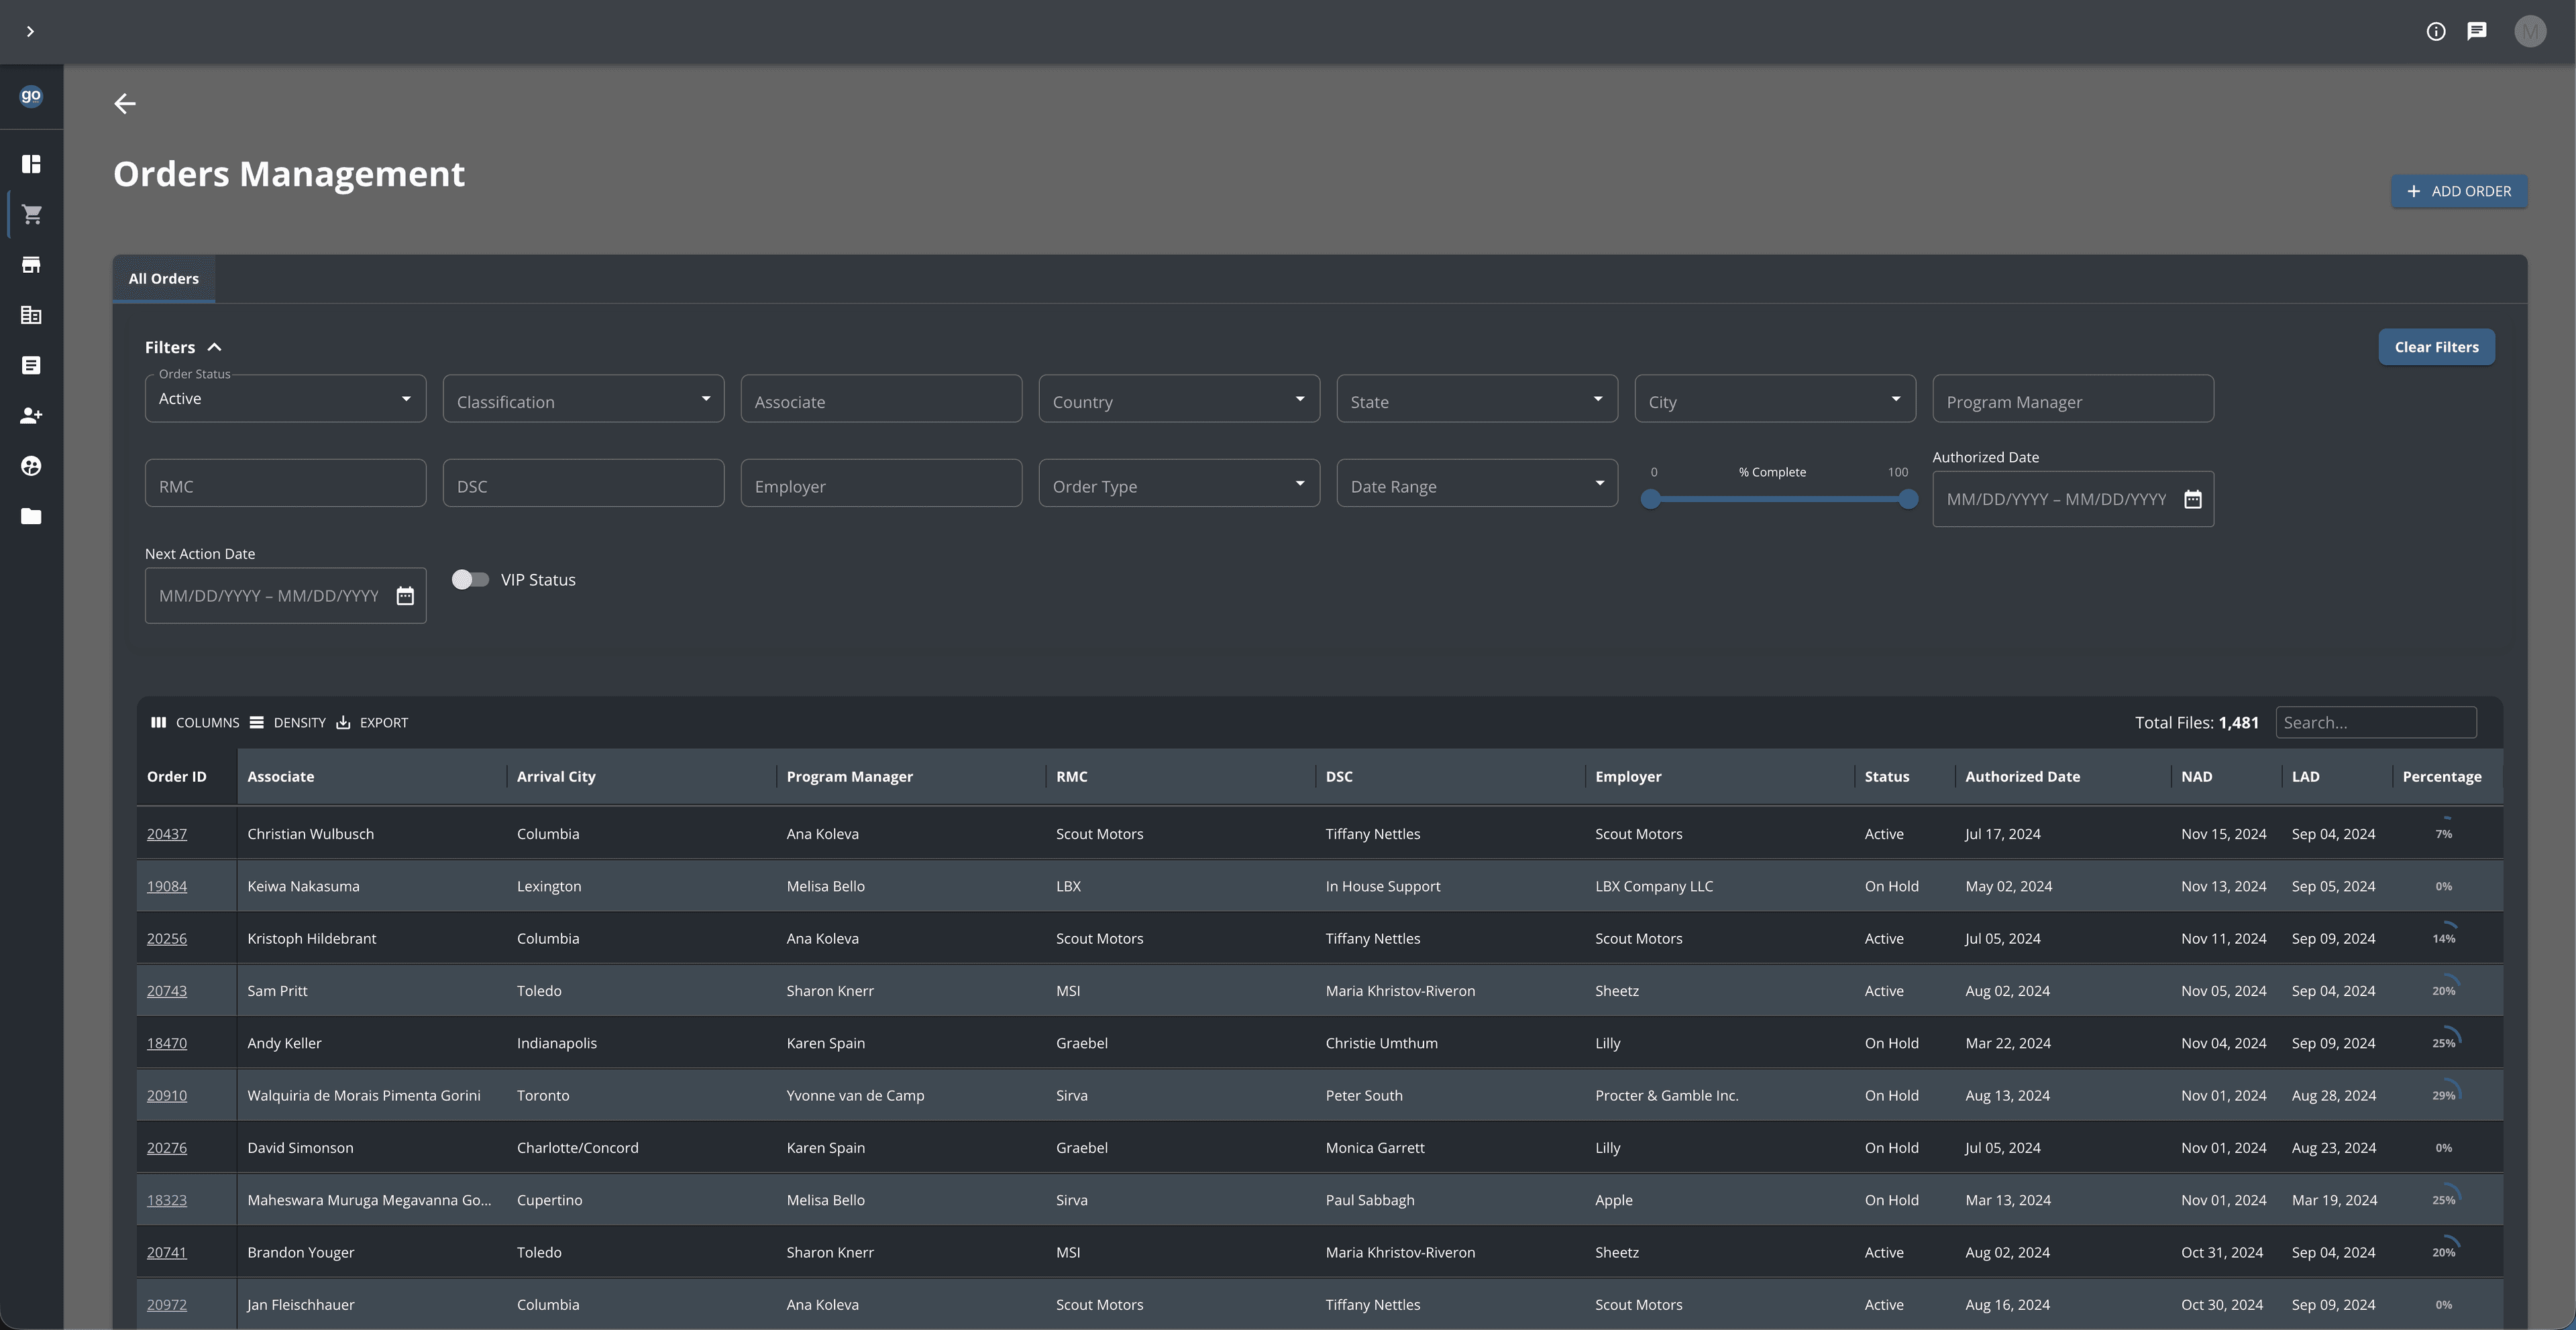
Task: Focus the DSC filter field
Action: coord(583,483)
